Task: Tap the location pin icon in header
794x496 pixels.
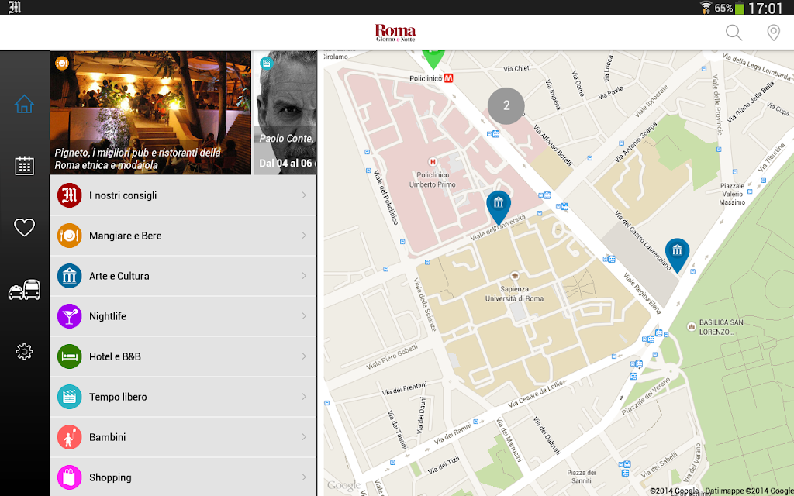Action: coord(773,33)
